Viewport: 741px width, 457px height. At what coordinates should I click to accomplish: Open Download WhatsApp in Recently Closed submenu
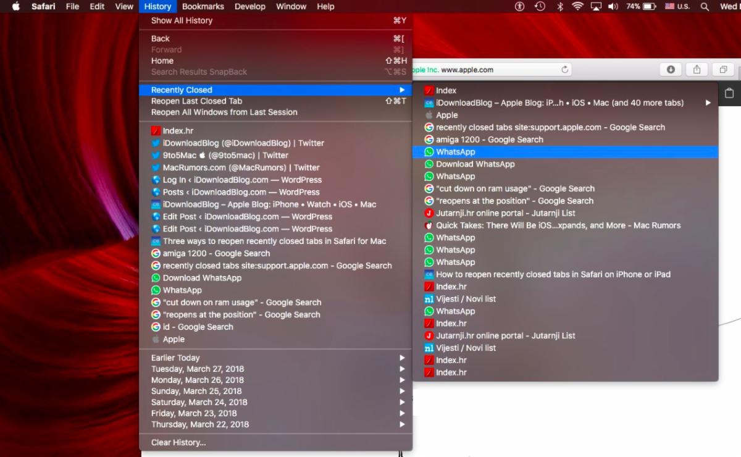566,164
